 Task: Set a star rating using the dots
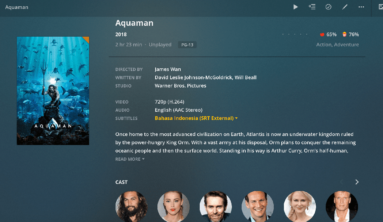(295, 34)
